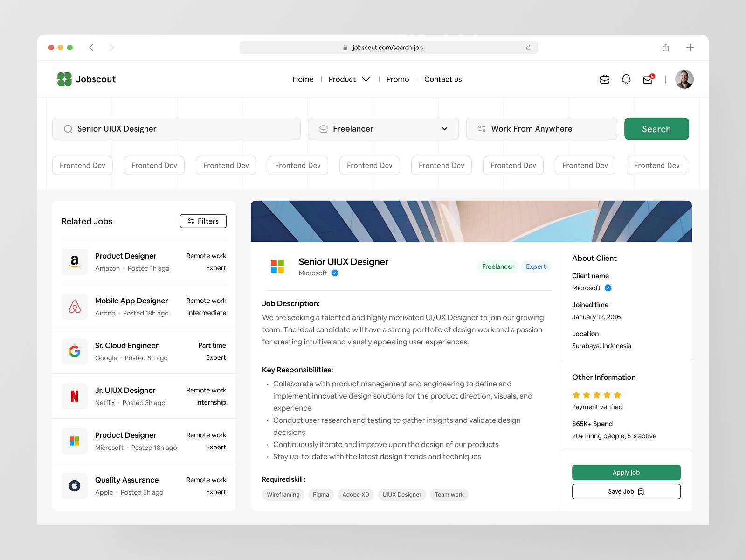This screenshot has width=746, height=560.
Task: Open the notifications bell
Action: (626, 79)
